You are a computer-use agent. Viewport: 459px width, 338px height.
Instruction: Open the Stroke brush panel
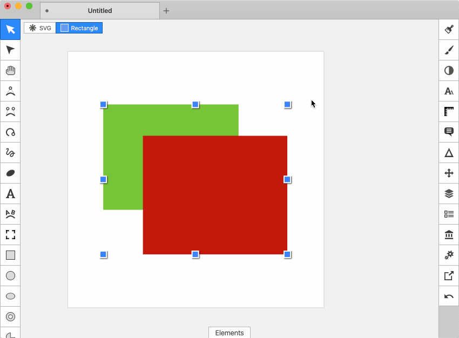pos(449,50)
